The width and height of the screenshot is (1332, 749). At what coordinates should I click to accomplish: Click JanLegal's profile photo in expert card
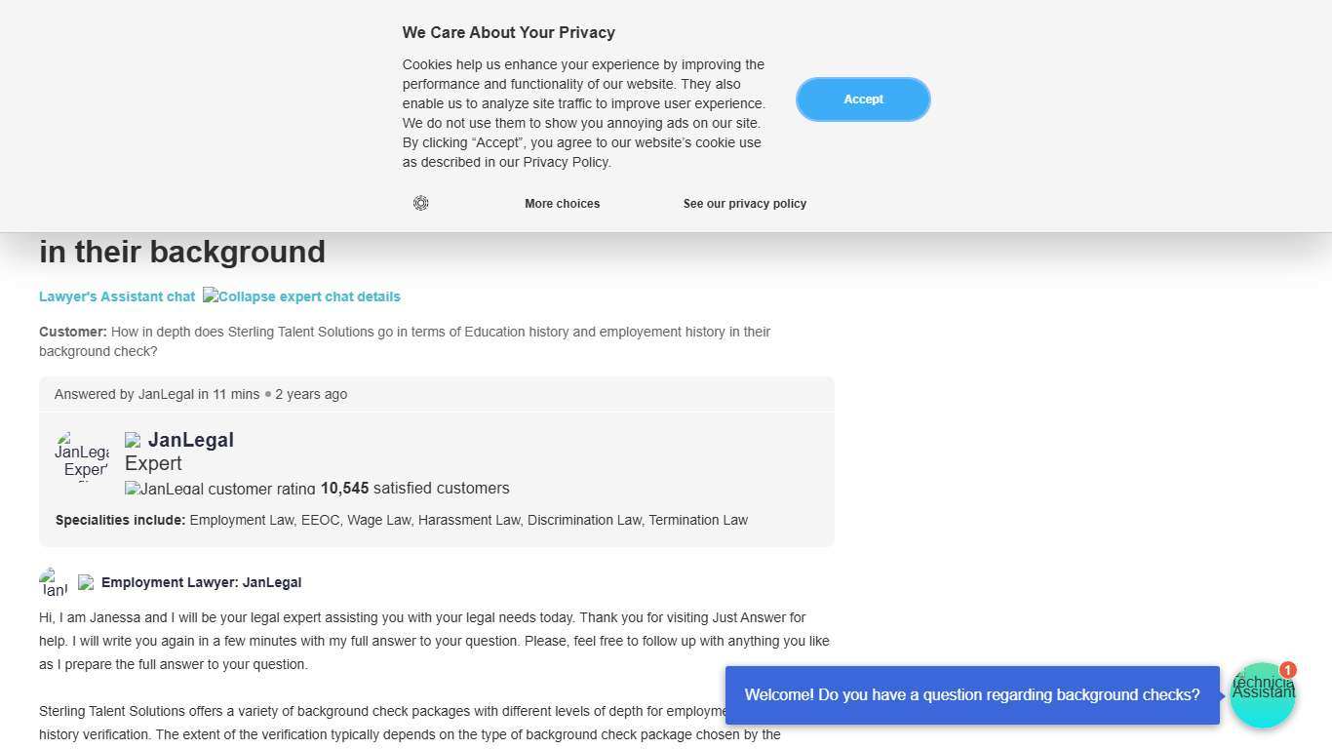point(82,456)
